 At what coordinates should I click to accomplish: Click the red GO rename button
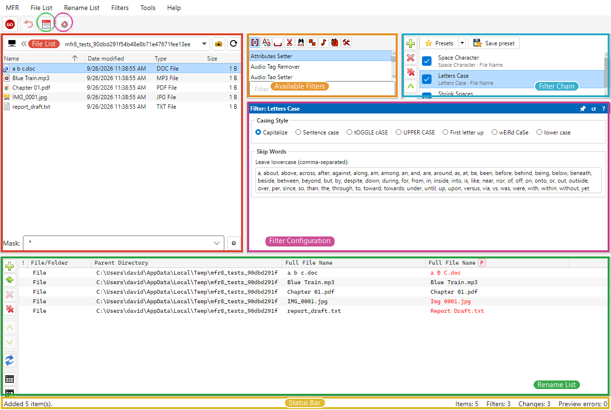10,24
